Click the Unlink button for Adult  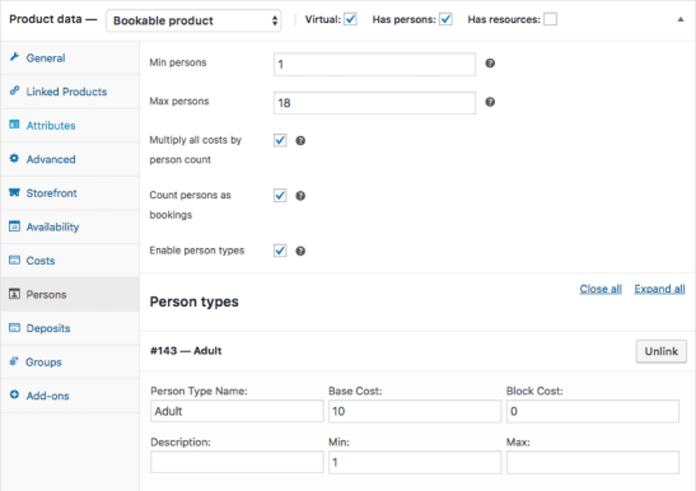pos(661,351)
